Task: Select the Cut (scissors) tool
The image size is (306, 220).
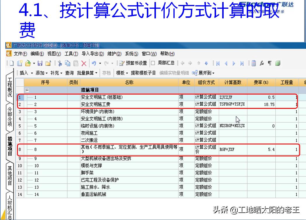Action: tap(60, 63)
